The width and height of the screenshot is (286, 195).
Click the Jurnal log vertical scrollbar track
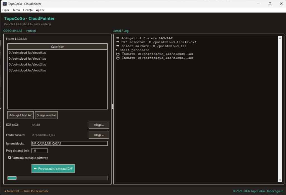tap(280, 109)
